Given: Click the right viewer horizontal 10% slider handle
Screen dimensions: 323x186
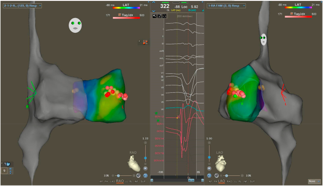Looking at the screenshot, I should coord(227,176).
